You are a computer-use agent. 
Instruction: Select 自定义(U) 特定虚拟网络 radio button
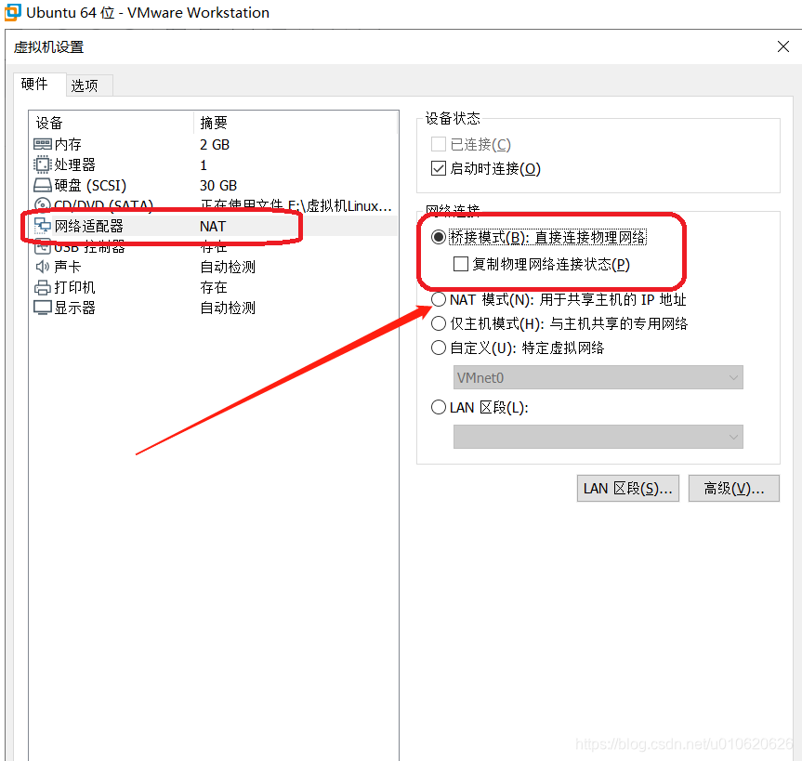(439, 348)
